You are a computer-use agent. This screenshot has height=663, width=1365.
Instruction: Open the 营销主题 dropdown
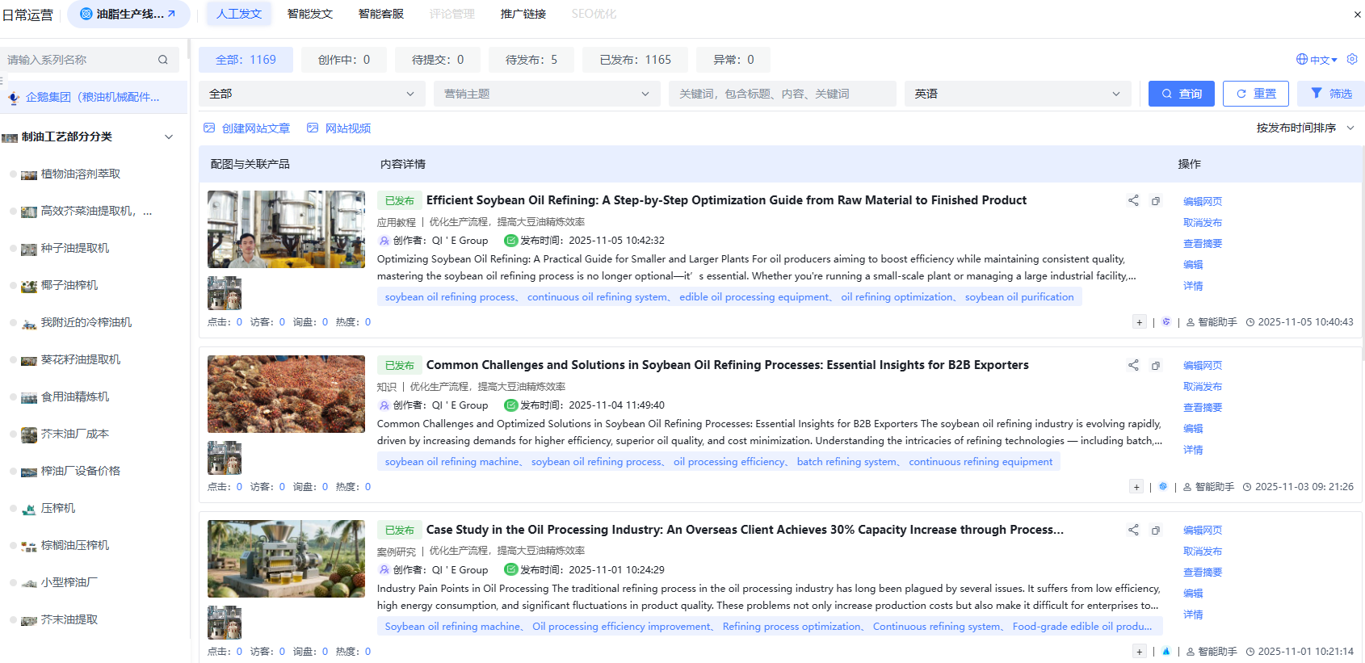pos(547,94)
